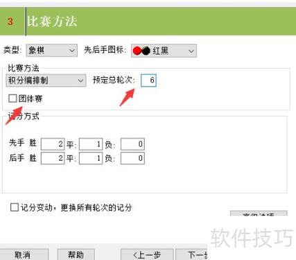Open the 类型 dropdown showing 象棋
296x260 pixels.
tap(51, 51)
